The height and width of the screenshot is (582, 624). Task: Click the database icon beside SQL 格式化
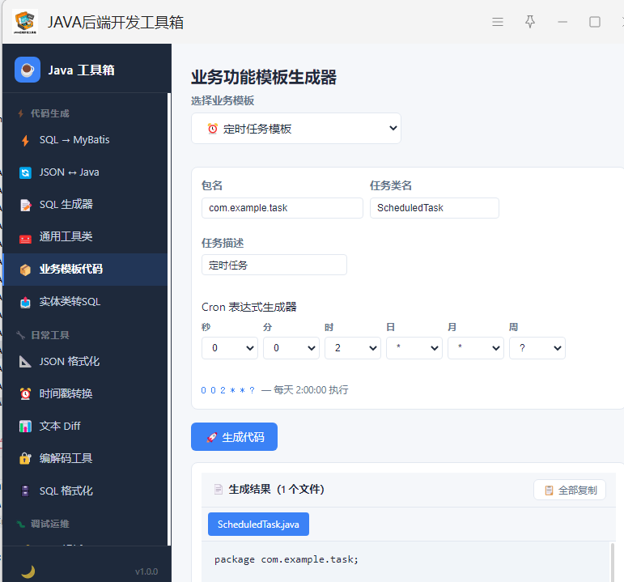(25, 491)
